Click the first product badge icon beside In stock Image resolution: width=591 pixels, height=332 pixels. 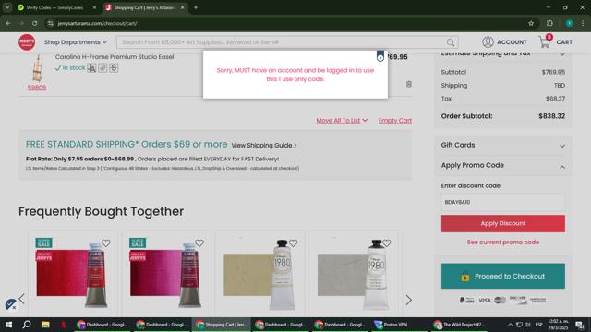pos(91,67)
